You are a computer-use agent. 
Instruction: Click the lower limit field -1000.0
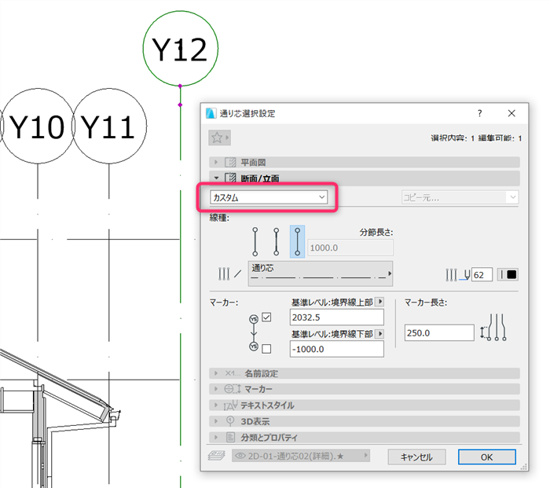(337, 349)
